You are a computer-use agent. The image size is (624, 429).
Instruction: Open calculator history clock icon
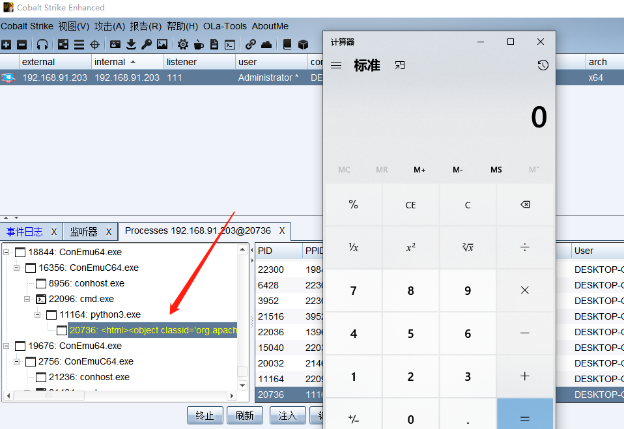click(x=543, y=65)
